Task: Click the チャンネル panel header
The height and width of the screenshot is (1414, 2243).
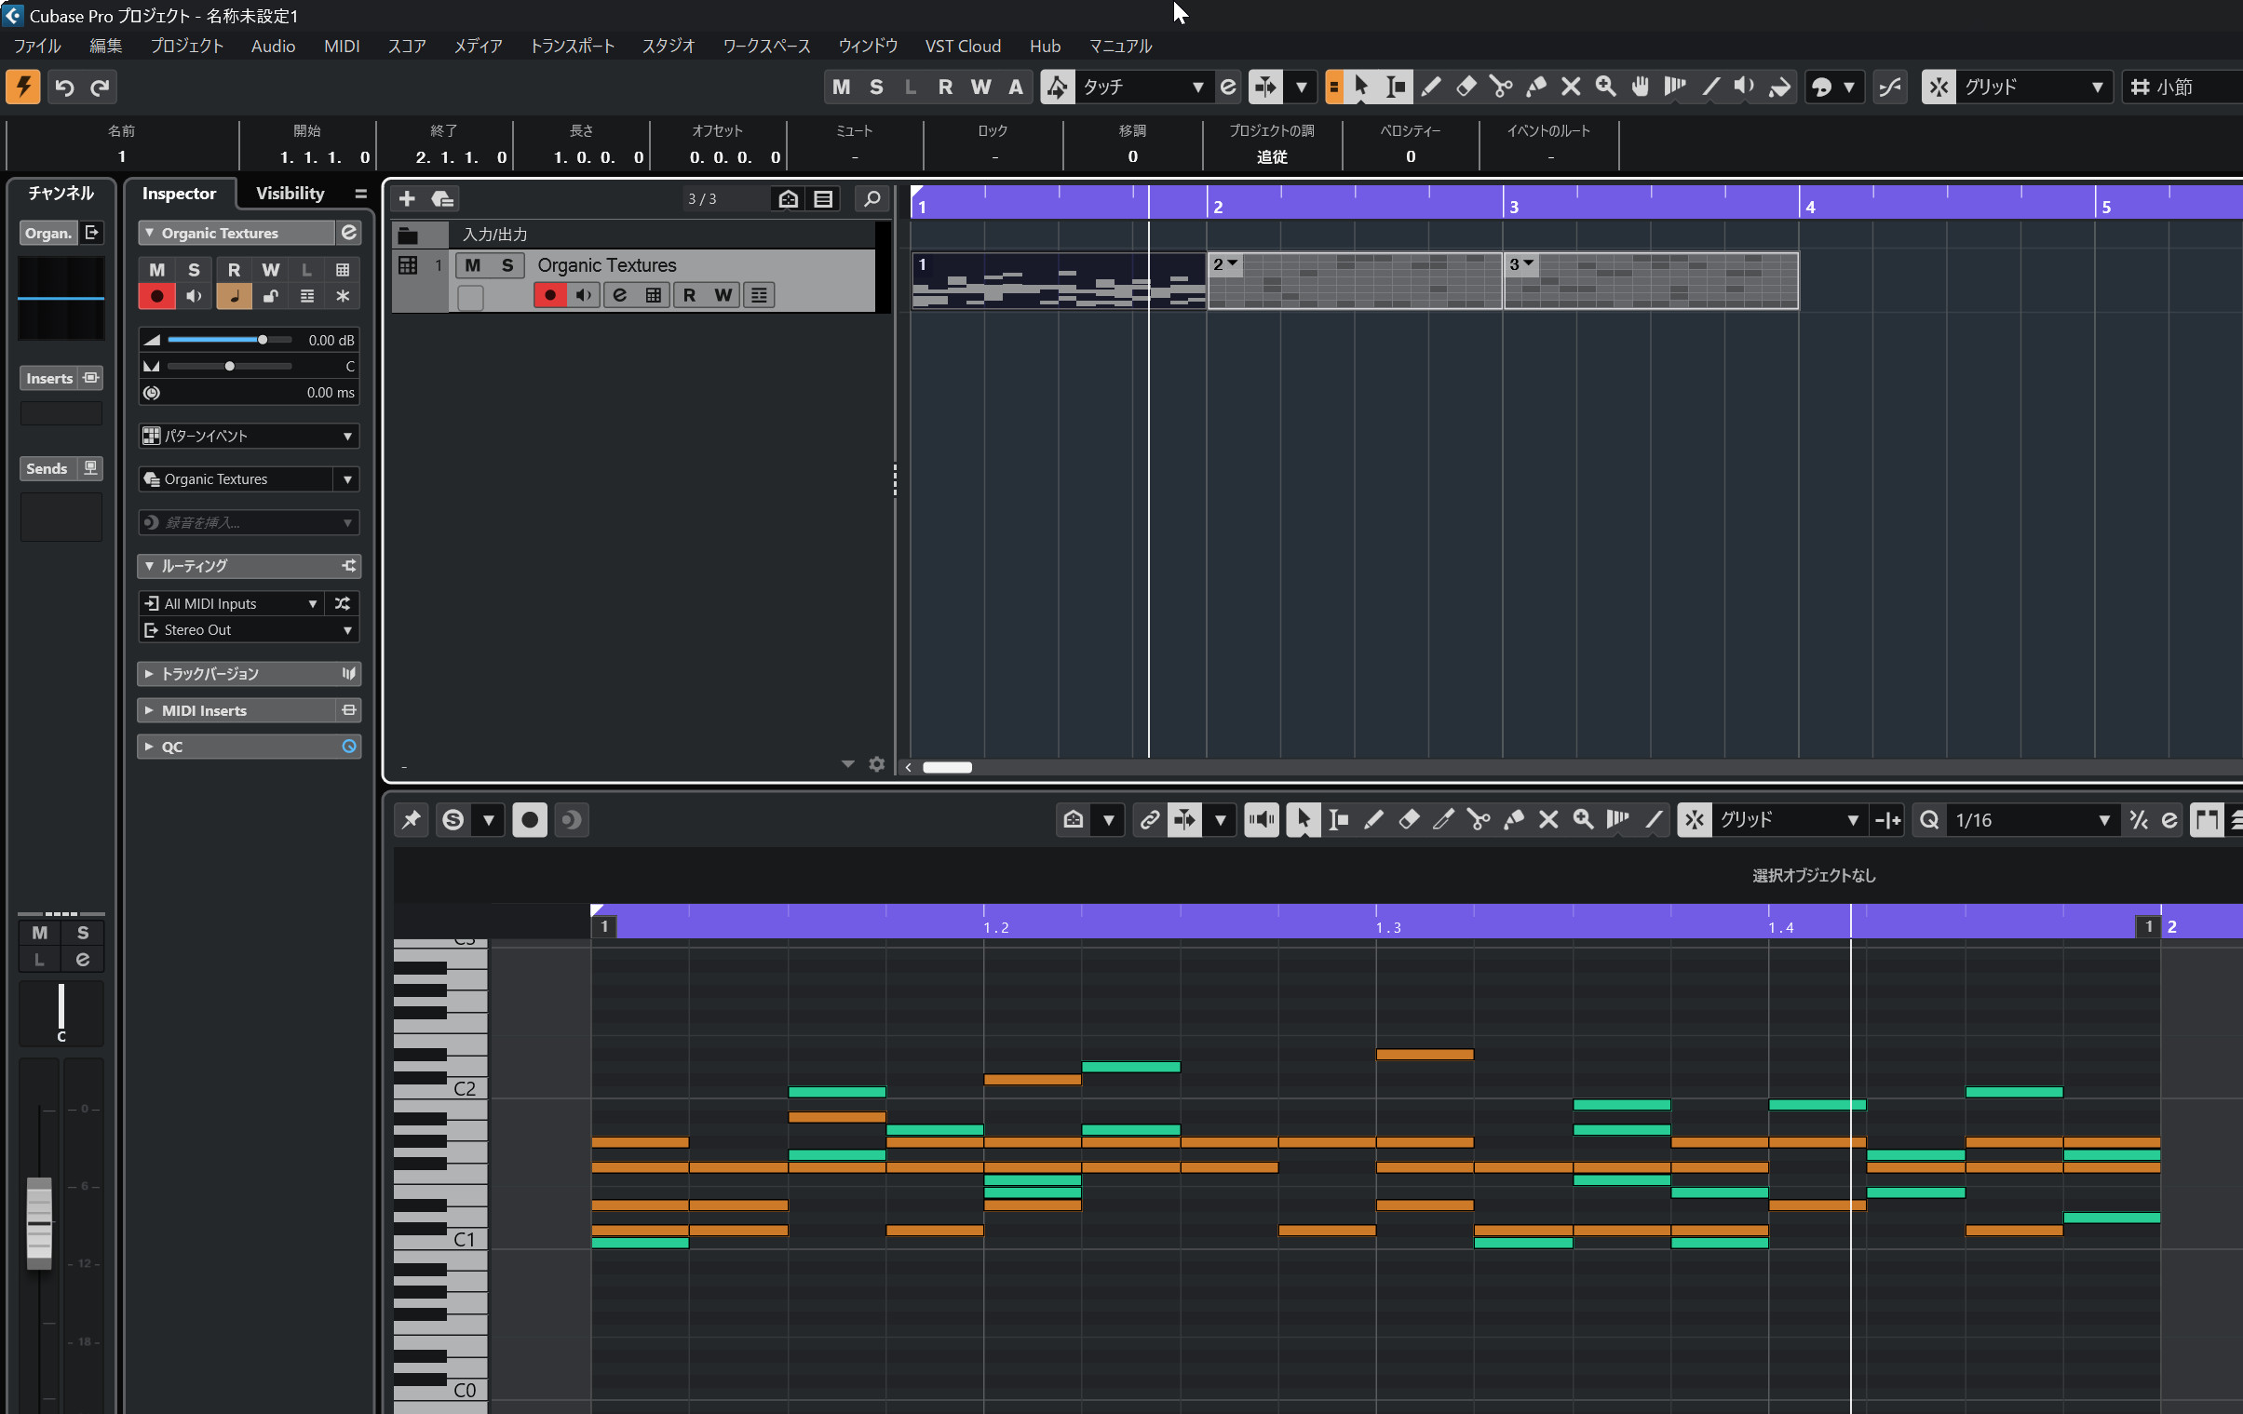Action: pos(61,193)
